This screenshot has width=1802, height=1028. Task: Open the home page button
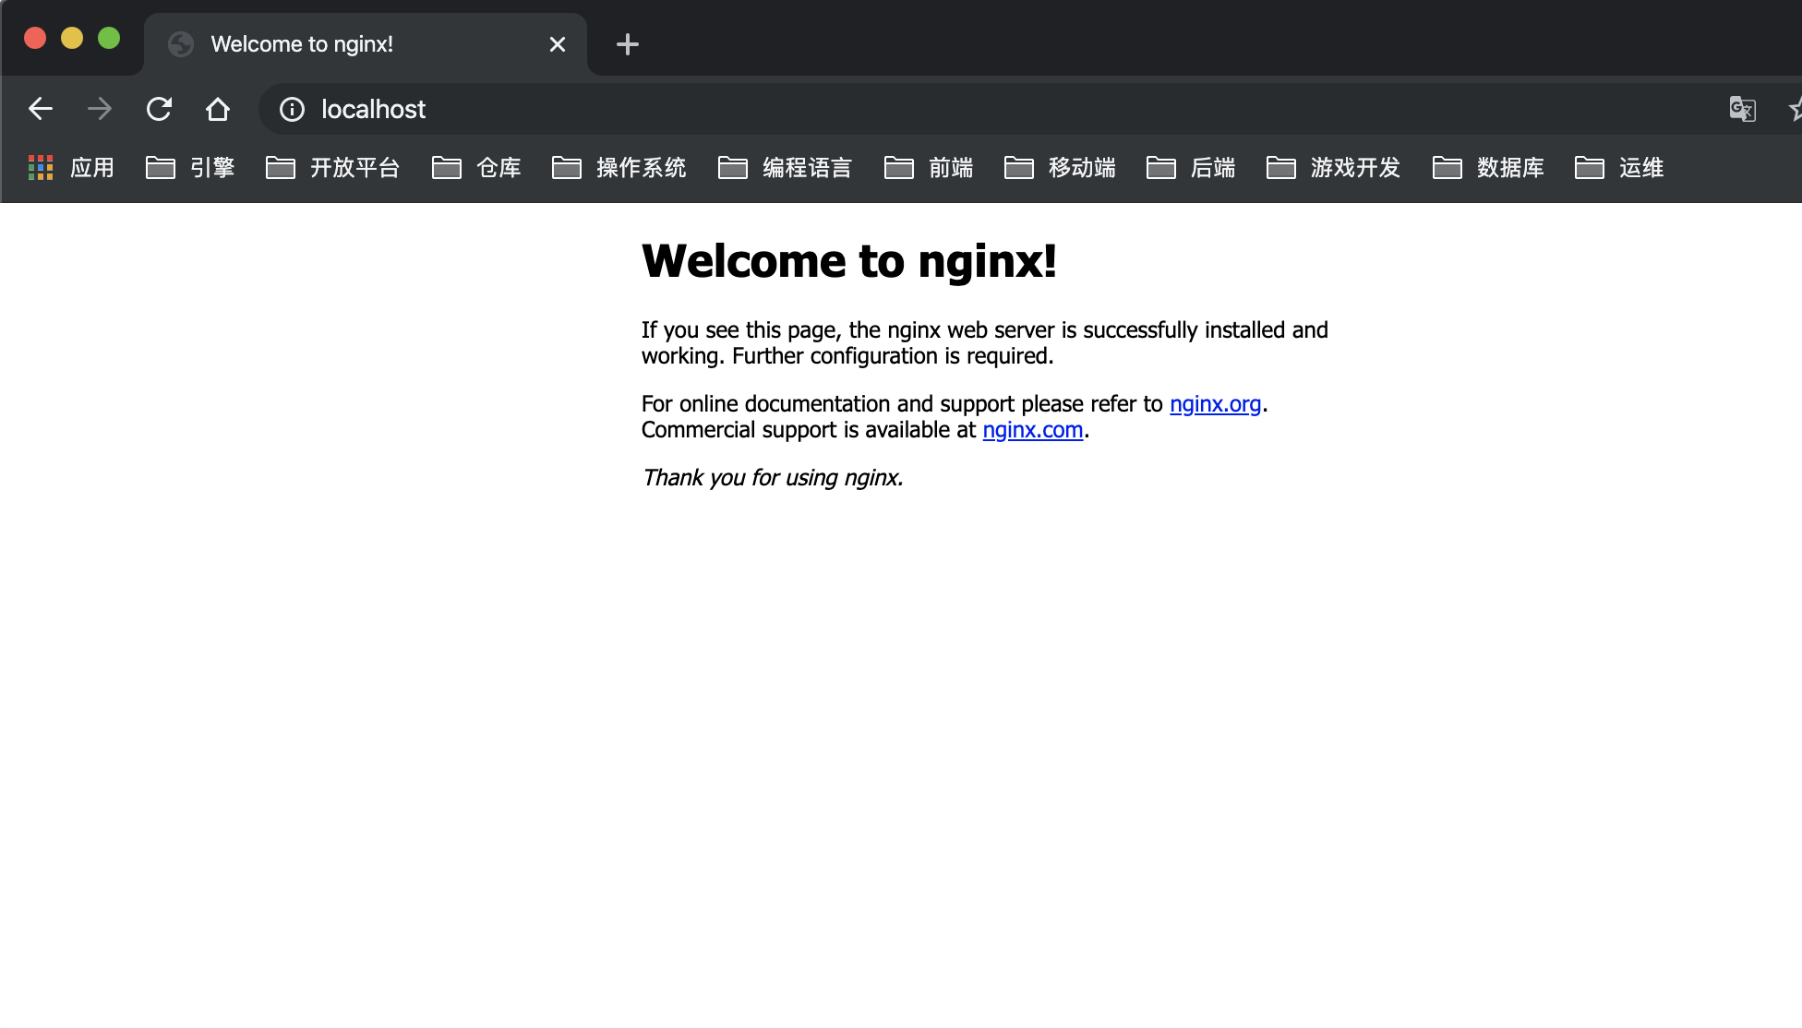click(x=218, y=109)
